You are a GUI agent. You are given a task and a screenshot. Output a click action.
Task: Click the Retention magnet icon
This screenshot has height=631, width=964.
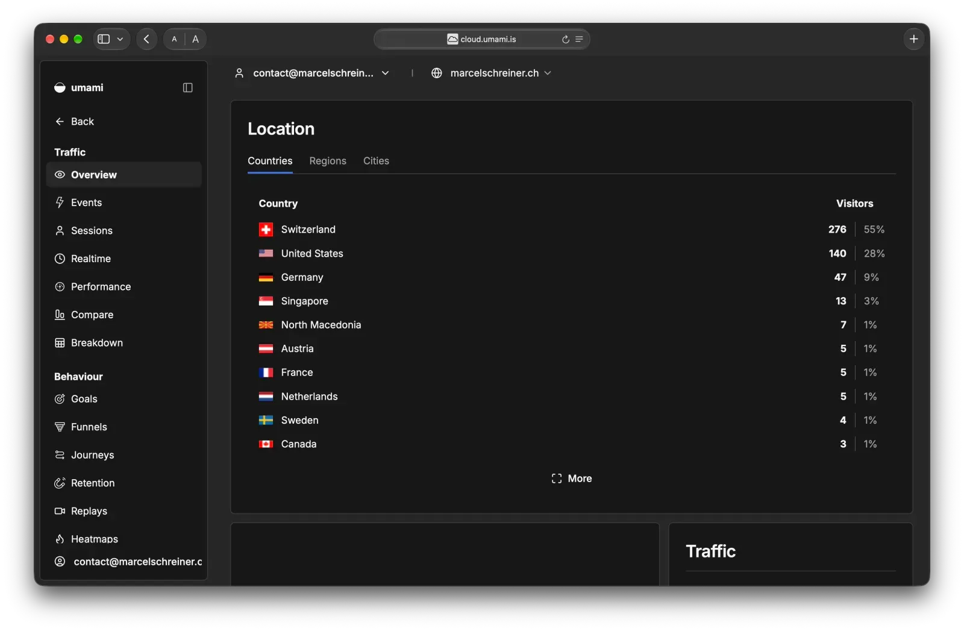point(60,483)
